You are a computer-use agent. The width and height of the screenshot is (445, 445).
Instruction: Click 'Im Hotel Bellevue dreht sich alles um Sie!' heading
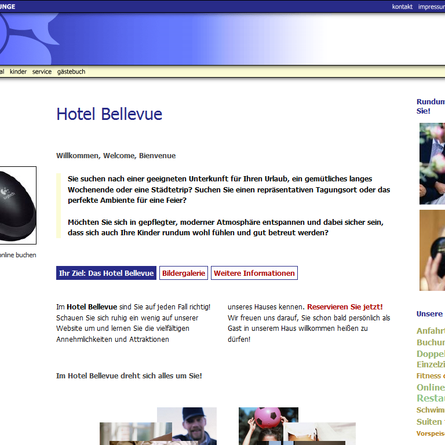pos(129,375)
